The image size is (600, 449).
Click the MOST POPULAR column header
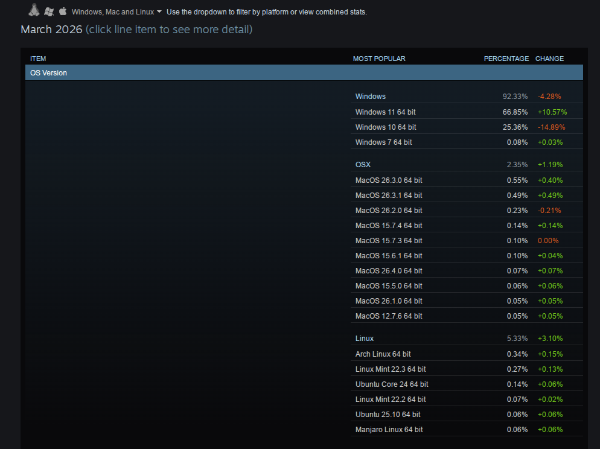point(379,59)
